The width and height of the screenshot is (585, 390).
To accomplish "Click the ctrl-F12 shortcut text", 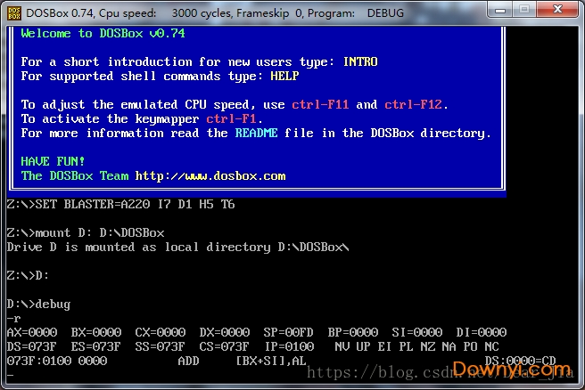I will tap(414, 105).
